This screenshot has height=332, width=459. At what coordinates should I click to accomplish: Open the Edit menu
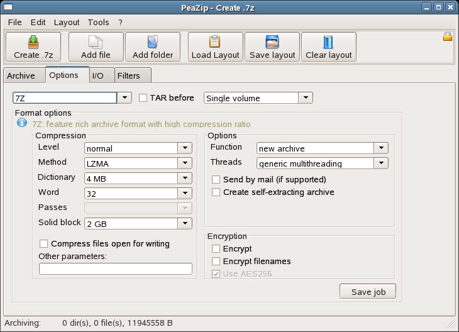point(38,22)
